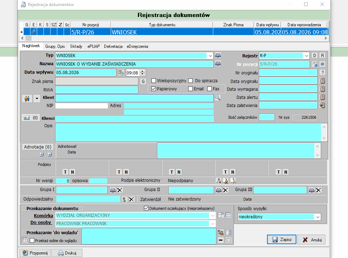Toggle Wielopozycyjny checkbox

153,80
